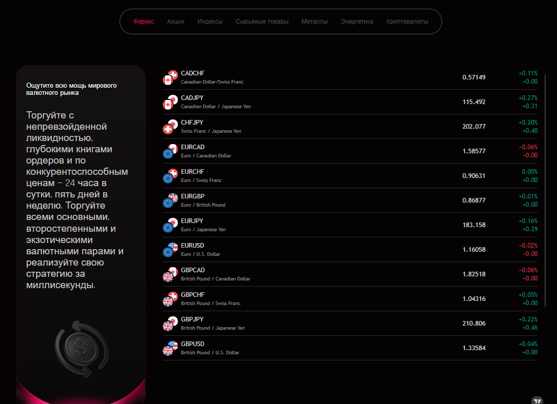Click the GBPUSD price 1.33584
The width and height of the screenshot is (557, 404).
[x=474, y=348]
